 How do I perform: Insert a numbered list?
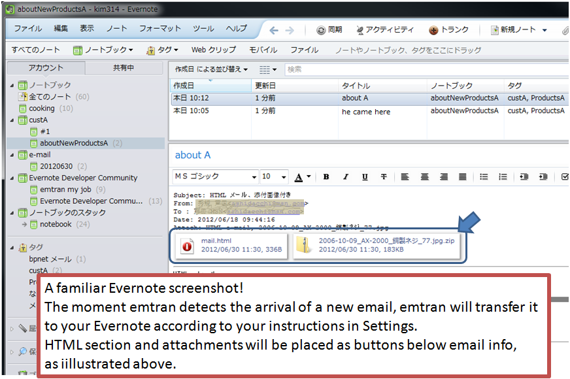(x=503, y=176)
